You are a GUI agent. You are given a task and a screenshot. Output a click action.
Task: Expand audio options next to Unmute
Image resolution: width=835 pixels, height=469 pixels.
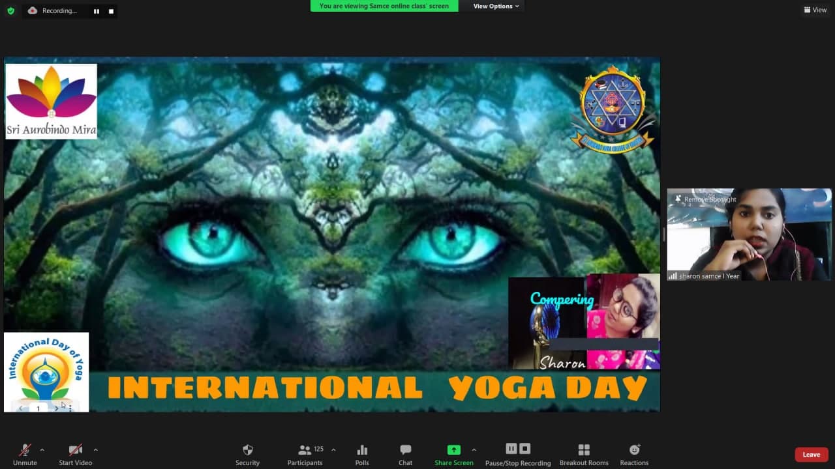42,449
